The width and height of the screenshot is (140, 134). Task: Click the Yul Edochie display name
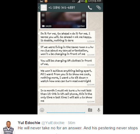click(x=29, y=123)
